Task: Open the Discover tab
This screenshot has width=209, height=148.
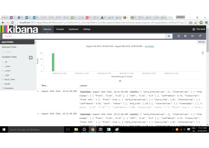Action: (x=47, y=29)
